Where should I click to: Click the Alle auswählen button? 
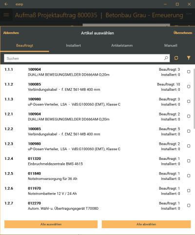coord(51,224)
